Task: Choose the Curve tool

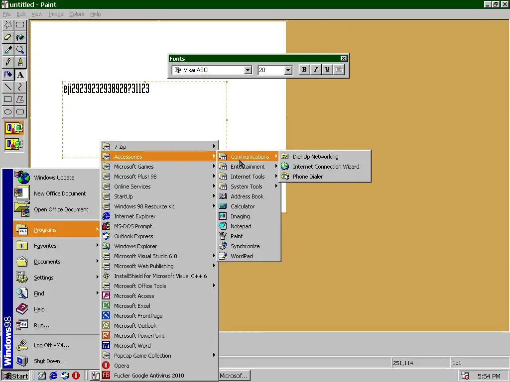Action: coord(20,87)
